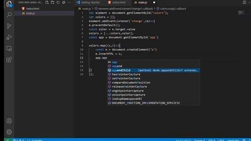The height and width of the screenshot is (141, 251).
Task: Choose 'app' suggestion in autocomplete
Action: pyautogui.click(x=153, y=62)
